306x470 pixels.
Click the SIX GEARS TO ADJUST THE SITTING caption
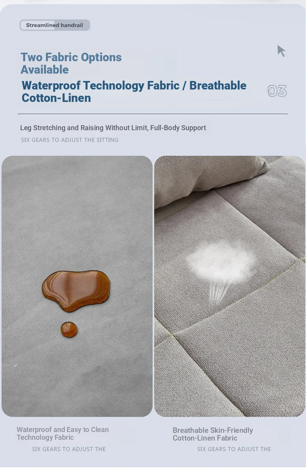point(70,140)
